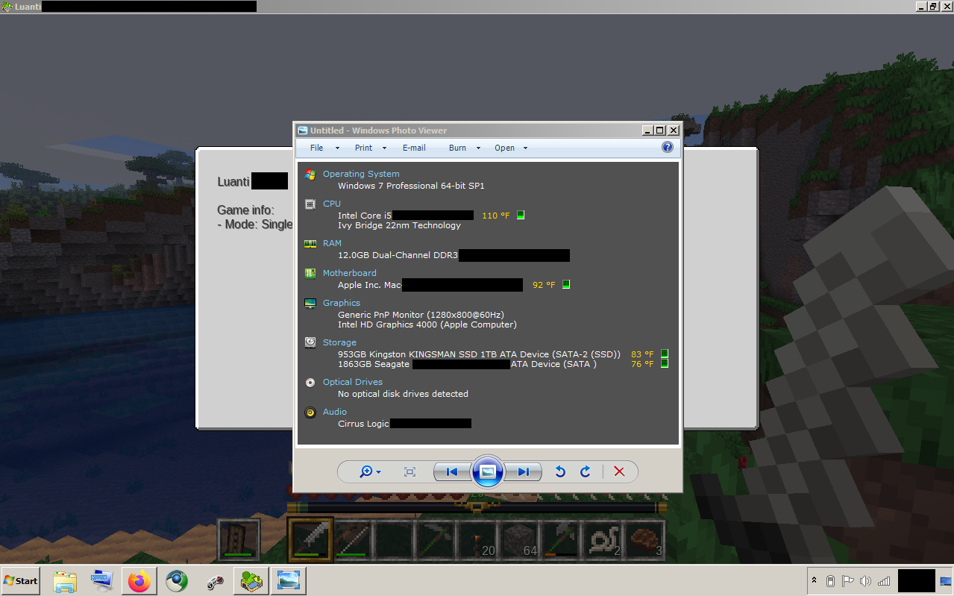Open the Open menu in Photo Viewer
954x596 pixels.
(504, 148)
